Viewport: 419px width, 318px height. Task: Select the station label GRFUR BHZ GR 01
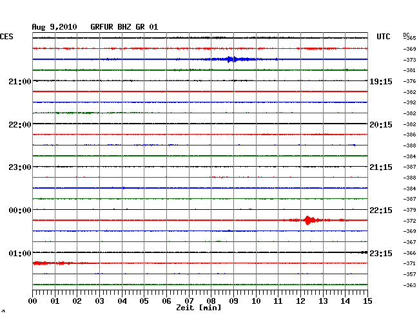124,27
